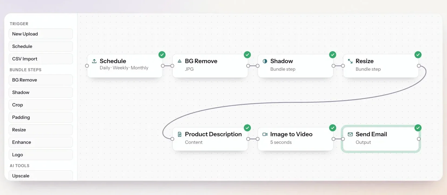Add the New Upload trigger from sidebar

tap(41, 34)
